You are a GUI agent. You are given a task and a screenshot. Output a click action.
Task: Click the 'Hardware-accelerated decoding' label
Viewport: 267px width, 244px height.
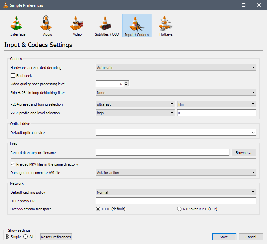tap(36, 68)
